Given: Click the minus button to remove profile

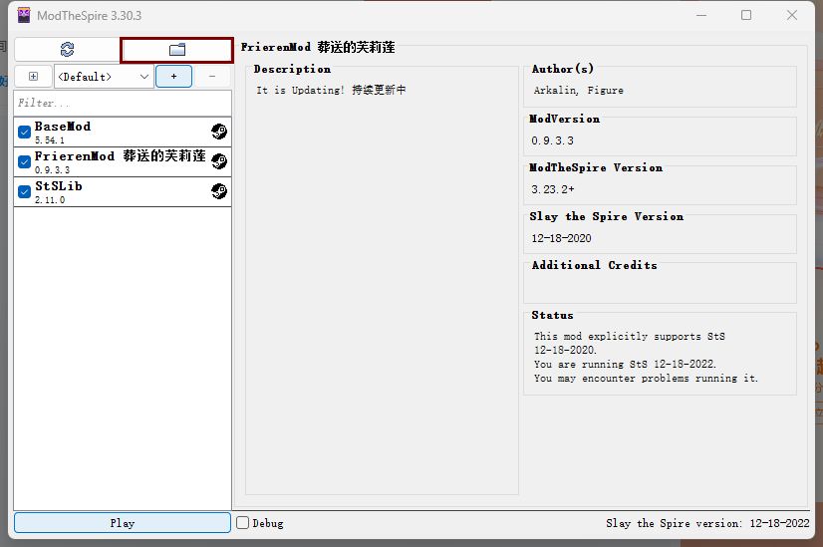Looking at the screenshot, I should [212, 77].
